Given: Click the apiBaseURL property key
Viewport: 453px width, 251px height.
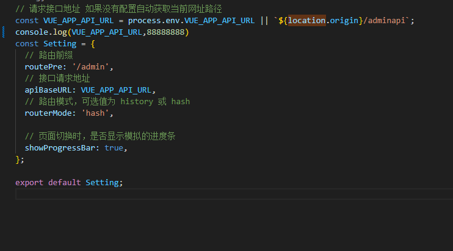Looking at the screenshot, I should click(x=48, y=90).
